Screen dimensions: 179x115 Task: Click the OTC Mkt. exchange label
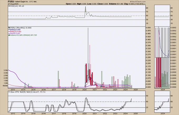pos(33,2)
